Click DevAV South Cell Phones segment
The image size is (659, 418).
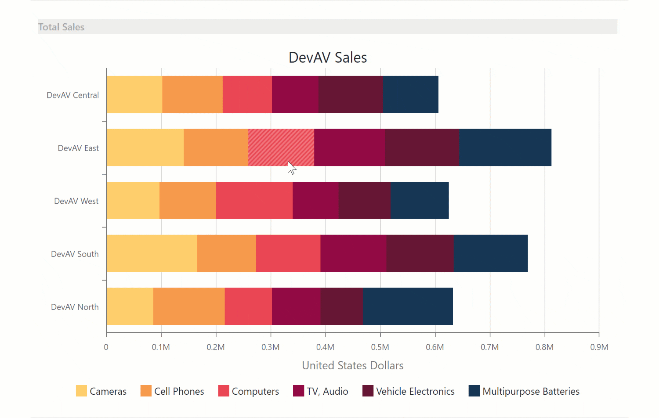click(x=226, y=253)
